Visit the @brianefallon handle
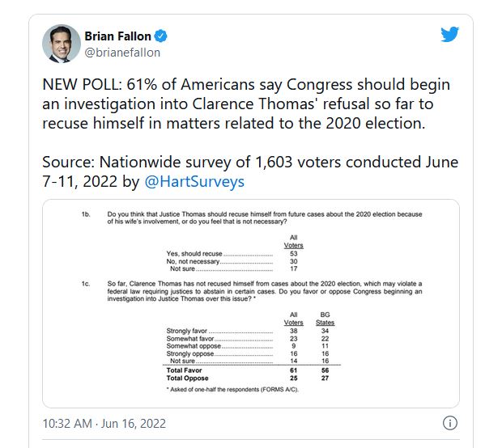 (x=122, y=53)
